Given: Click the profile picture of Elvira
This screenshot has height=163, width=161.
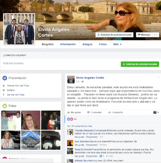Looking at the screenshot, I should click(x=19, y=29).
